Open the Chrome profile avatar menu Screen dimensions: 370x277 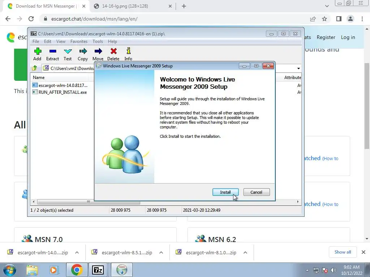(350, 19)
